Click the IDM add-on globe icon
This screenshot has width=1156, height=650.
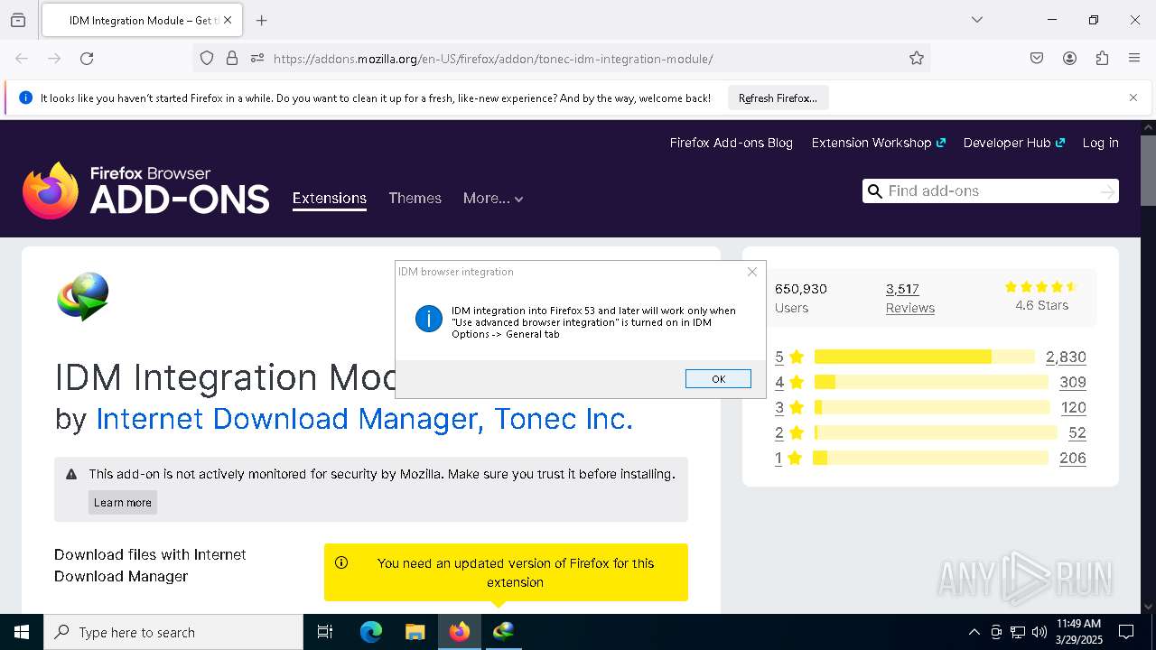pyautogui.click(x=83, y=297)
